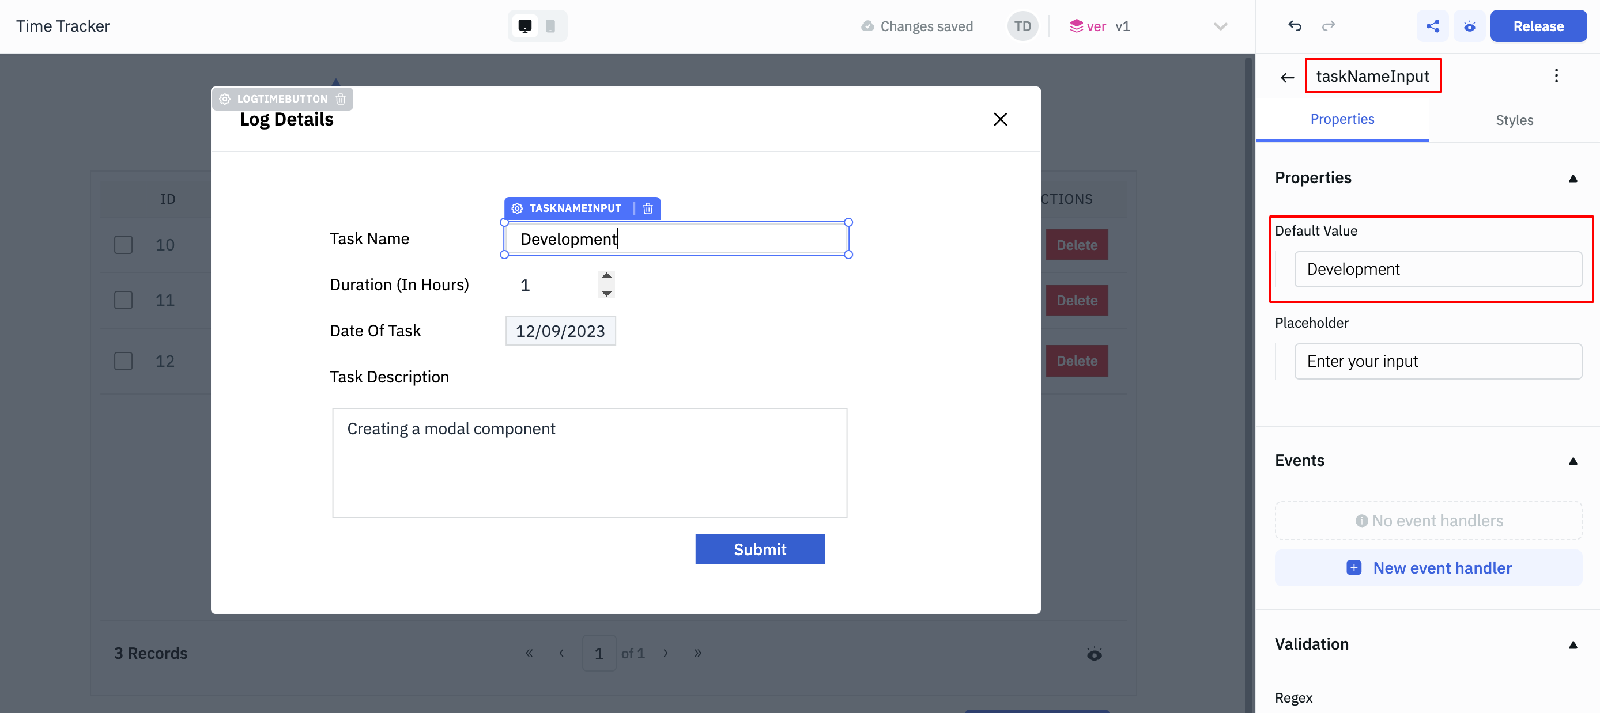Open the share app icon
Screen dimensions: 1600x713
pos(1432,26)
